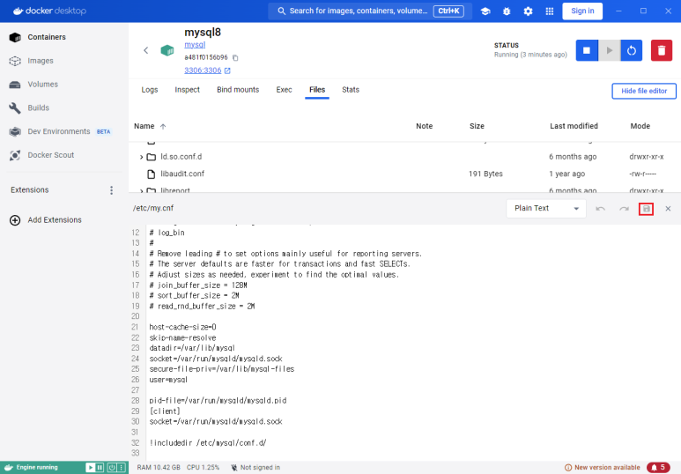The width and height of the screenshot is (681, 474).
Task: Open notifications bell showing 5
Action: pos(658,468)
